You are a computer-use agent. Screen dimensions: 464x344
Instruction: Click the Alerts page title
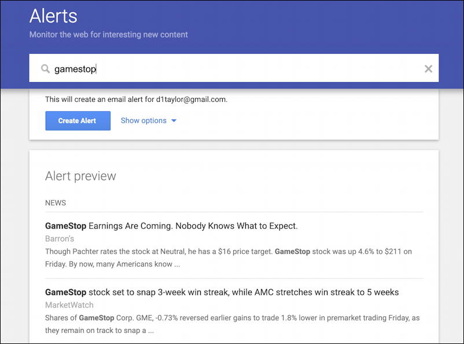tap(53, 16)
